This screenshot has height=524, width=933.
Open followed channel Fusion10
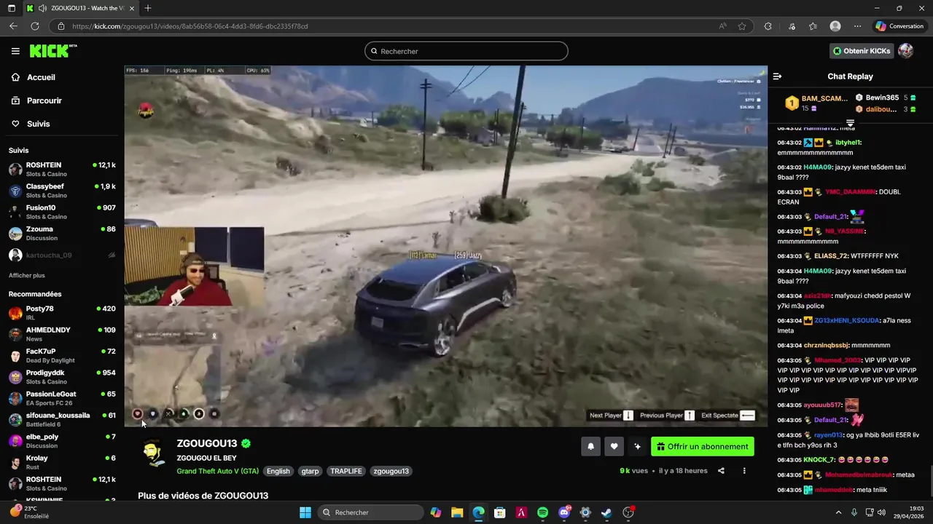[x=62, y=212]
